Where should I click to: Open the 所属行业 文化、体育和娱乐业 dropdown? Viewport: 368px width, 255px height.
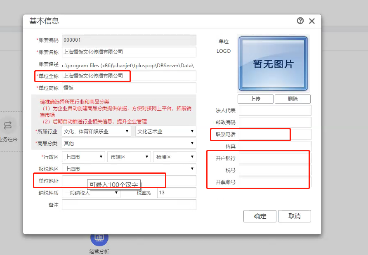tap(96, 131)
